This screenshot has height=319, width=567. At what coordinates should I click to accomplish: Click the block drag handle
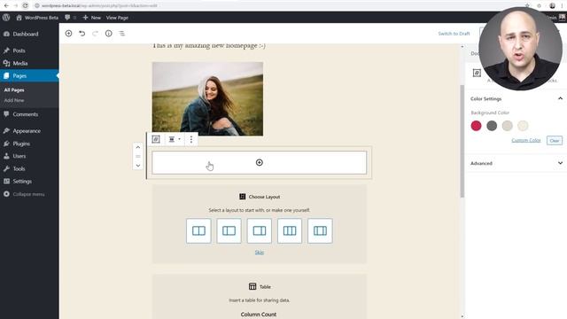[138, 156]
